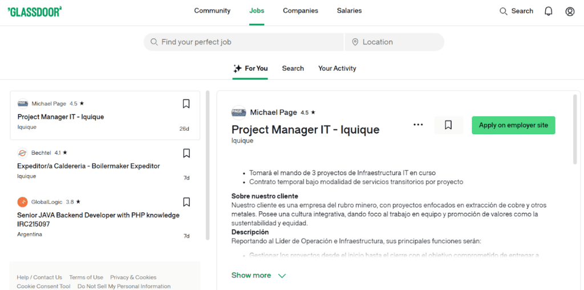The height and width of the screenshot is (290, 584).
Task: Open Senior JAVA Backend Developer listing title
Action: (98, 220)
